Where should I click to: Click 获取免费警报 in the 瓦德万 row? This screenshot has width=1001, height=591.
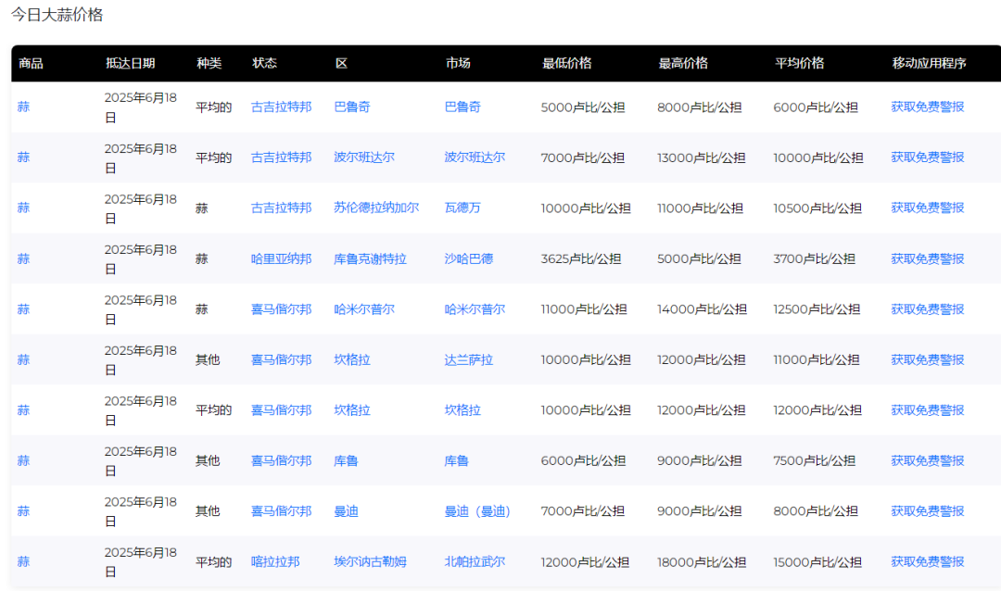point(927,208)
